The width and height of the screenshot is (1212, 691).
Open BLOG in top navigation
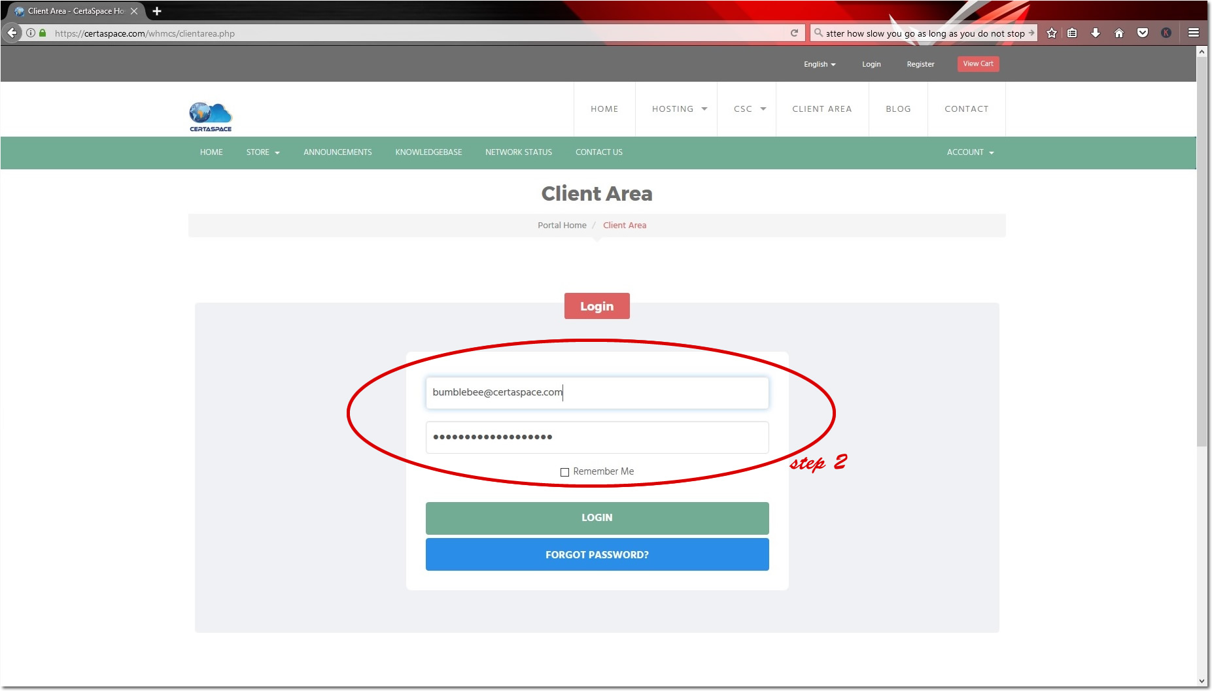click(898, 109)
